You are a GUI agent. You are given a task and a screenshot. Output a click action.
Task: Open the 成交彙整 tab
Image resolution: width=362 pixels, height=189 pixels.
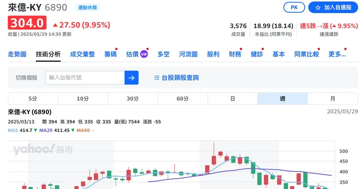coord(82,54)
